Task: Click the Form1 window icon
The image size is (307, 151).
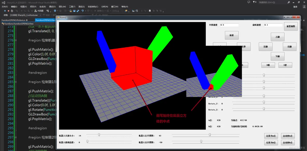Action: pos(58,18)
